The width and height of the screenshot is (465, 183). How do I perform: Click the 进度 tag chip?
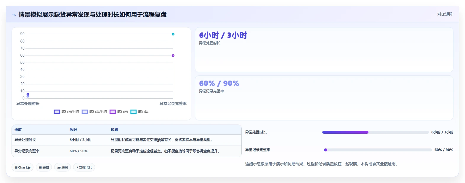pos(62,167)
